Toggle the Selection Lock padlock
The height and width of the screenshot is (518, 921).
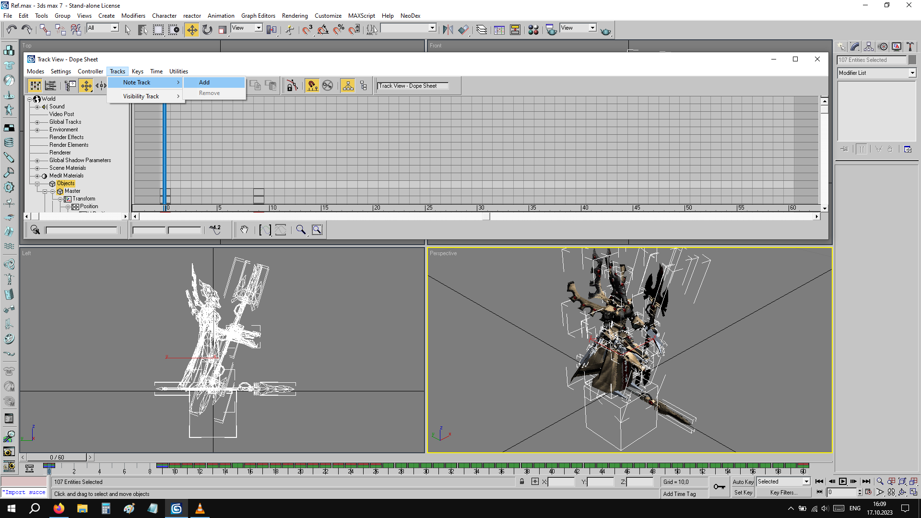pyautogui.click(x=522, y=482)
